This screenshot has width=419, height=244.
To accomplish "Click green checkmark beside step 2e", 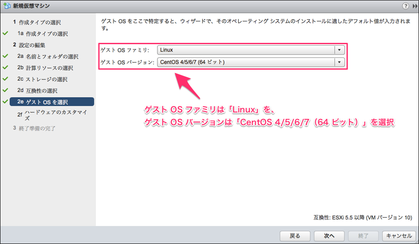I will tap(5, 101).
